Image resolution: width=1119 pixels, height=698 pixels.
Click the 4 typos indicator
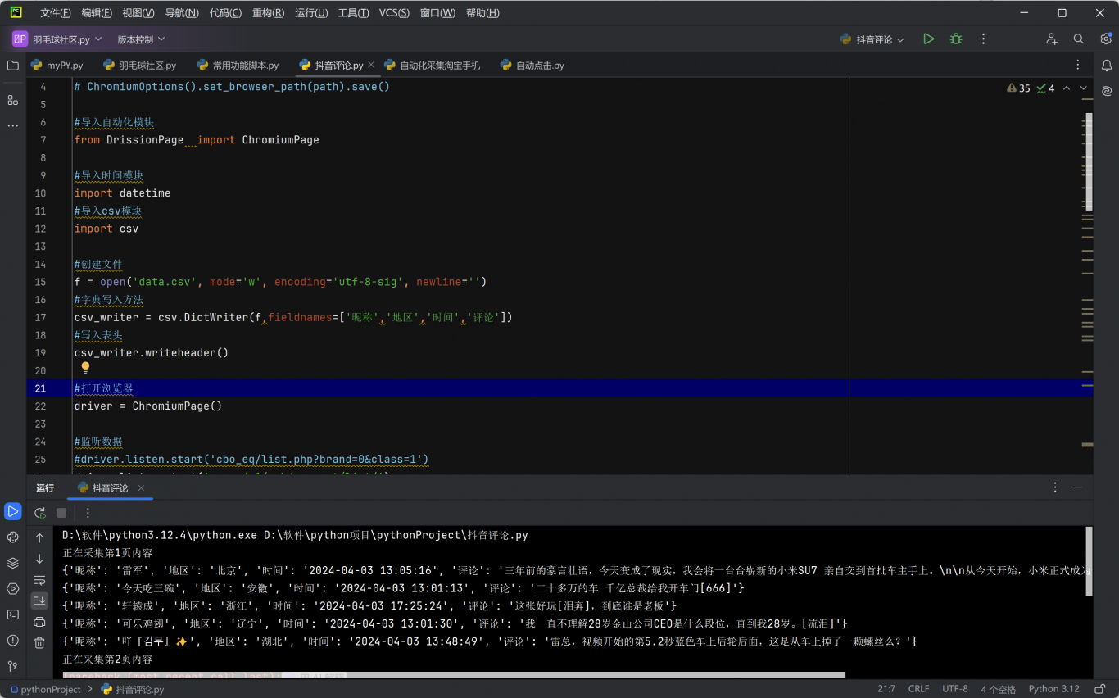tap(1046, 88)
